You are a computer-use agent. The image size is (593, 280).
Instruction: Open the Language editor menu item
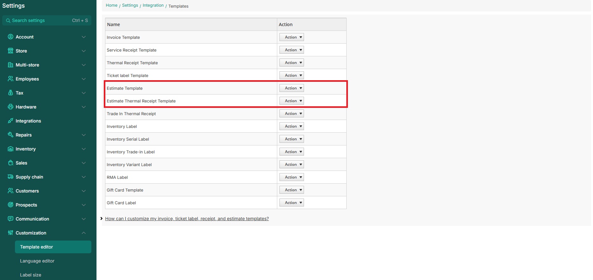pos(37,261)
